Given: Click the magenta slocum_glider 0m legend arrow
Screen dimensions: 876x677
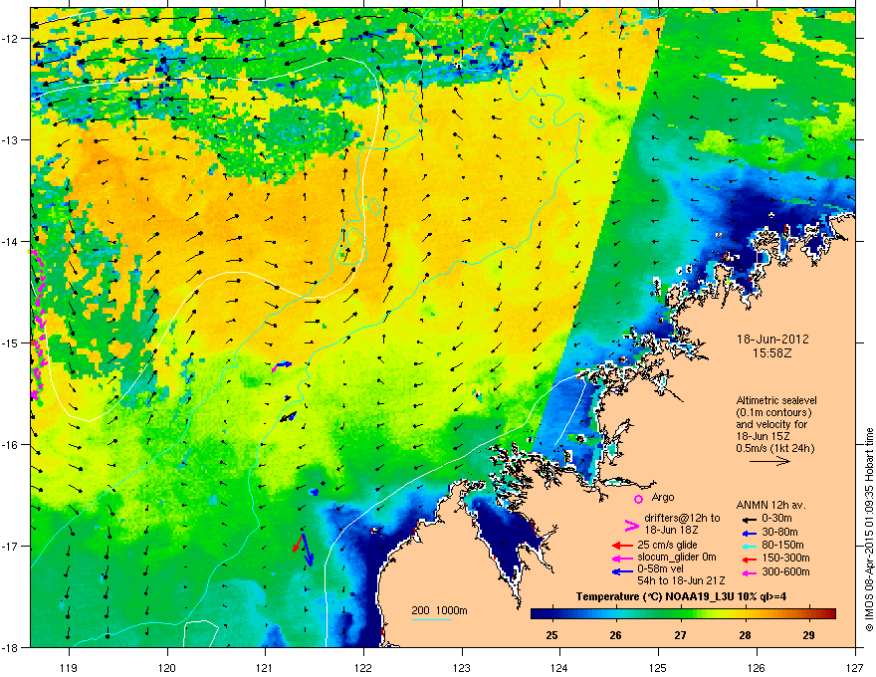Looking at the screenshot, I should click(x=622, y=558).
